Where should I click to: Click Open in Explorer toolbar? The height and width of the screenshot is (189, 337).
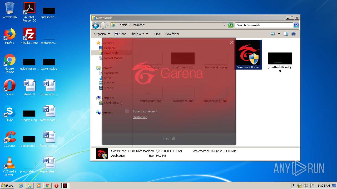coord(120,34)
